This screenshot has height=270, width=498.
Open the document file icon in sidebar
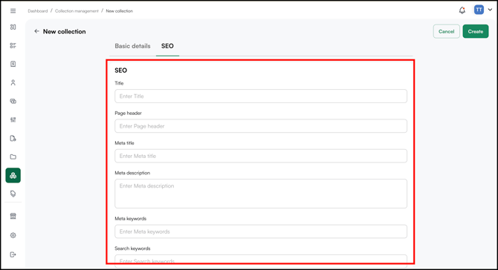point(13,138)
